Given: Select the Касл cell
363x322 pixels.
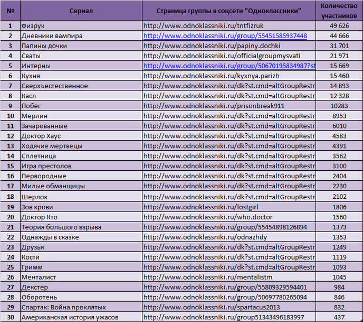Looking at the screenshot, I should 81,96.
